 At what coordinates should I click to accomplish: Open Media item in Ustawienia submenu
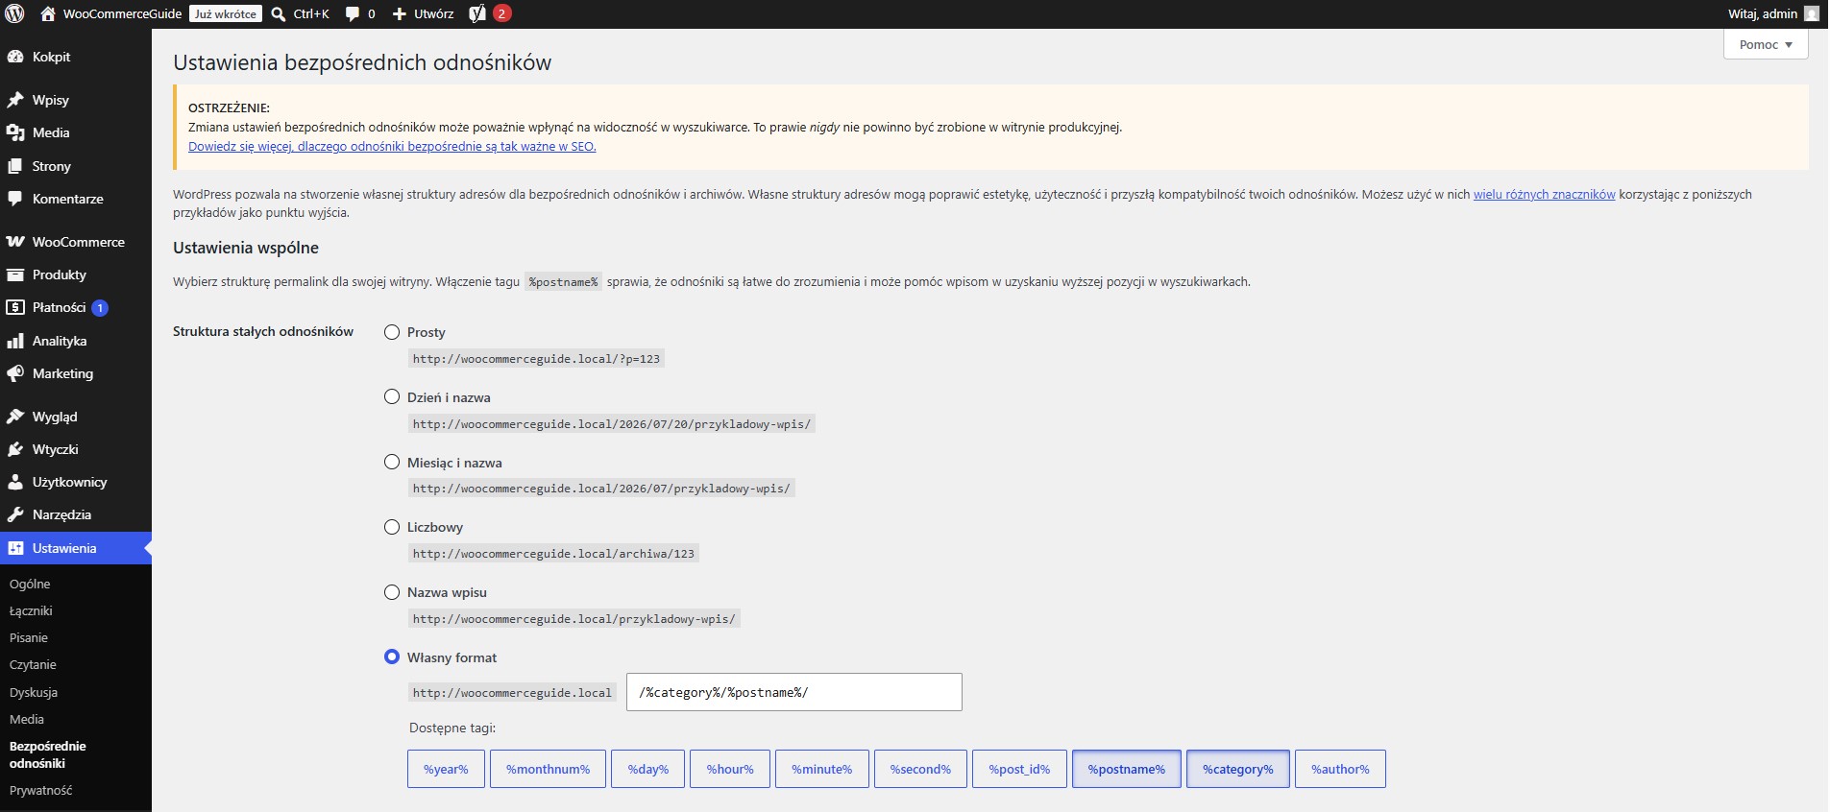click(x=27, y=719)
